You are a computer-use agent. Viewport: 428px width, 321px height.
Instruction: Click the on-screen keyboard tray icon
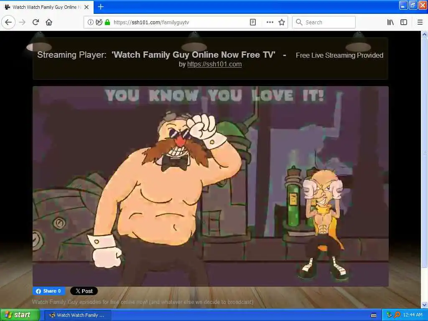[374, 315]
